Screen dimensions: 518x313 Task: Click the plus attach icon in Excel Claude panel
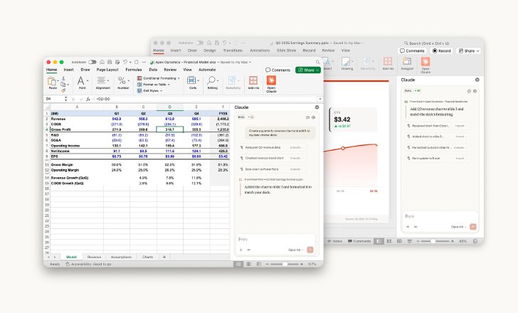(x=240, y=250)
